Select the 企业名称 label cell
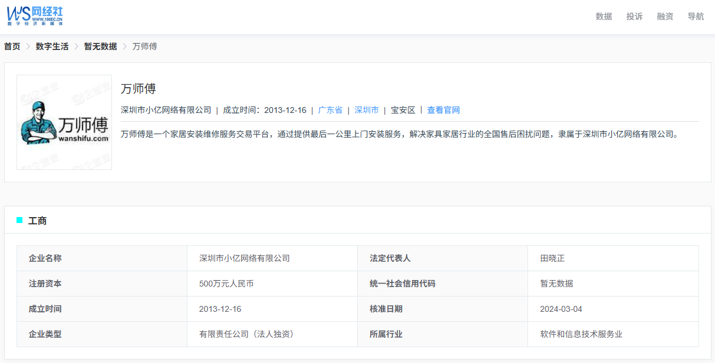This screenshot has width=715, height=363. pos(102,258)
